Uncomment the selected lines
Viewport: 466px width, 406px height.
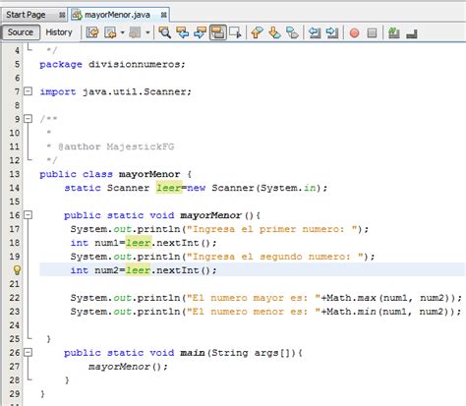(x=412, y=33)
